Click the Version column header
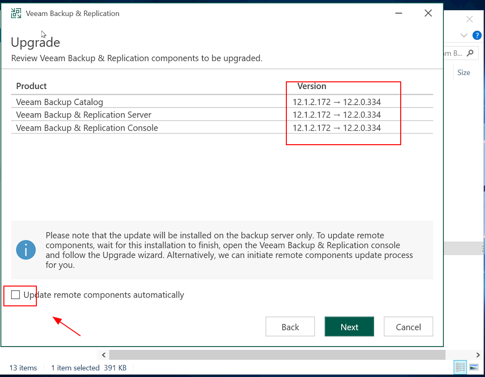The width and height of the screenshot is (485, 377). click(312, 86)
